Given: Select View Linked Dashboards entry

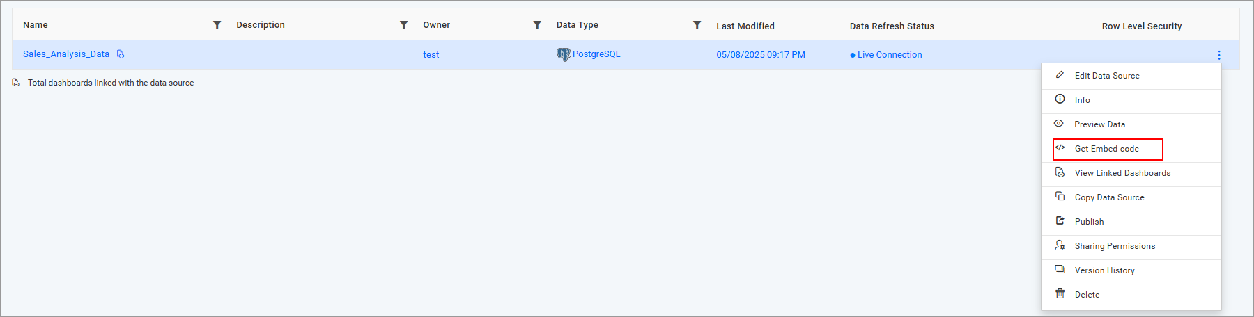Looking at the screenshot, I should (x=1131, y=174).
